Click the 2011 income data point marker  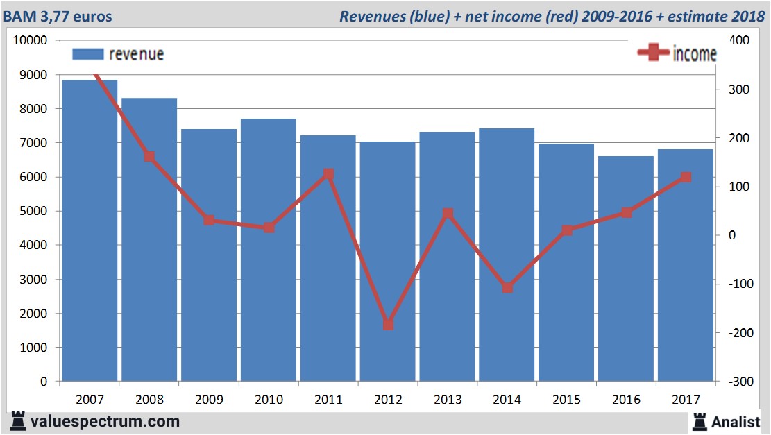click(x=328, y=174)
